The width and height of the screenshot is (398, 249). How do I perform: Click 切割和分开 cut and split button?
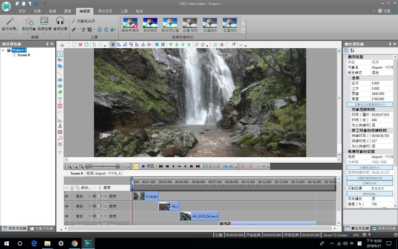[x=83, y=21]
